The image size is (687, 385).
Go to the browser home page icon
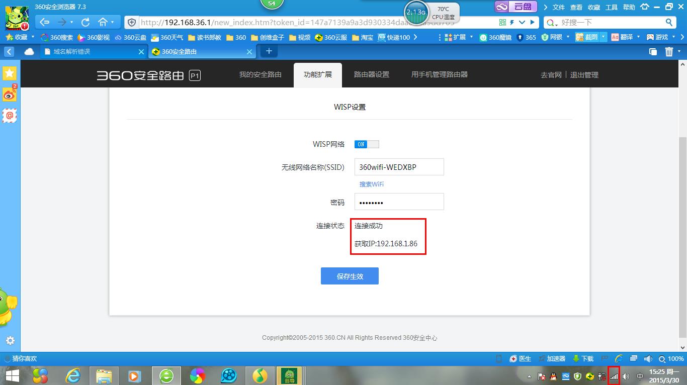click(103, 22)
